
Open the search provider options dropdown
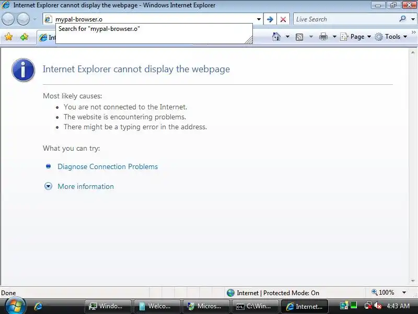point(413,19)
